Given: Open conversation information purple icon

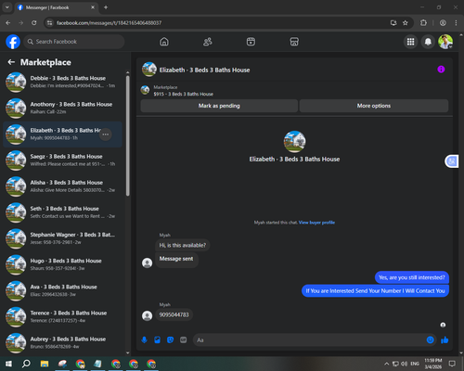Looking at the screenshot, I should pos(441,70).
